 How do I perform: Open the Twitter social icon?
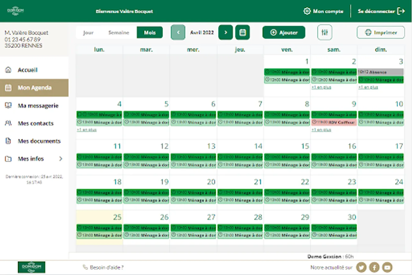point(361,267)
